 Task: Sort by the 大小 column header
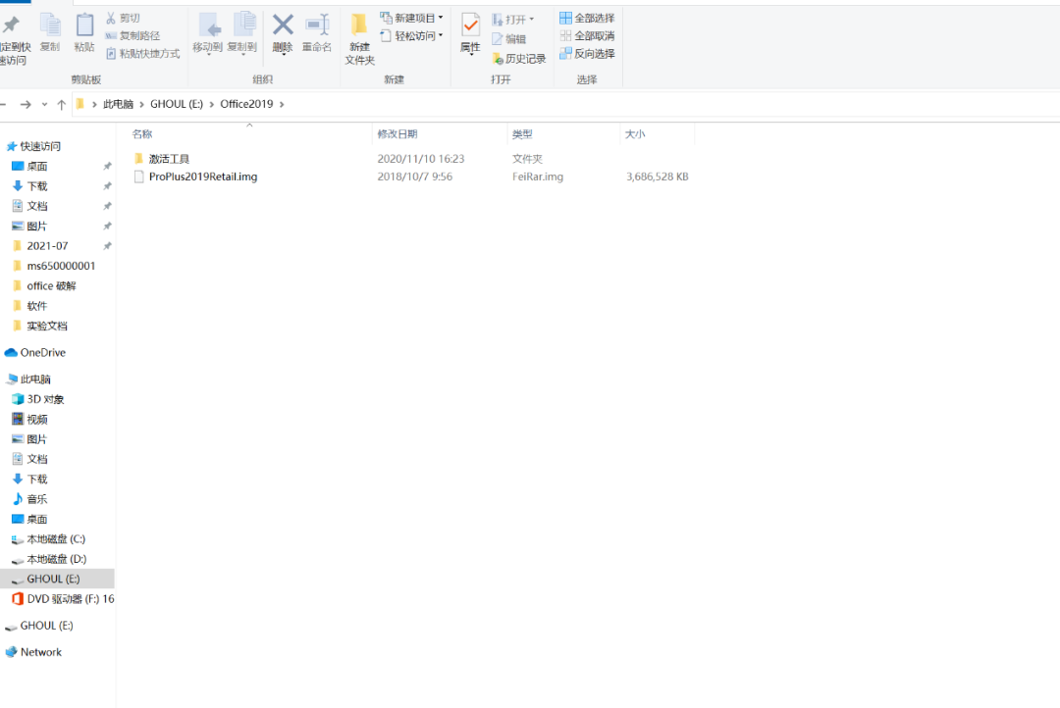(634, 134)
